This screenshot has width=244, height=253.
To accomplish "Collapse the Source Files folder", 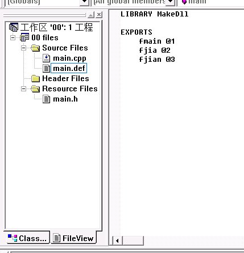I will (x=23, y=48).
